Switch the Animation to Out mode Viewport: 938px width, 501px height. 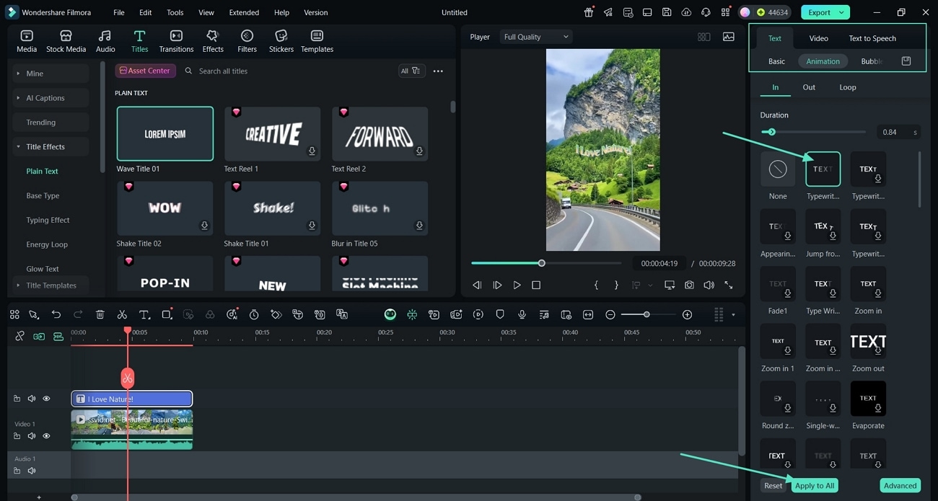tap(809, 87)
